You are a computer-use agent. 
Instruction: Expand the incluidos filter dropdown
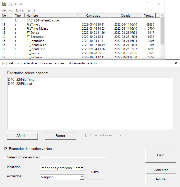(82, 168)
